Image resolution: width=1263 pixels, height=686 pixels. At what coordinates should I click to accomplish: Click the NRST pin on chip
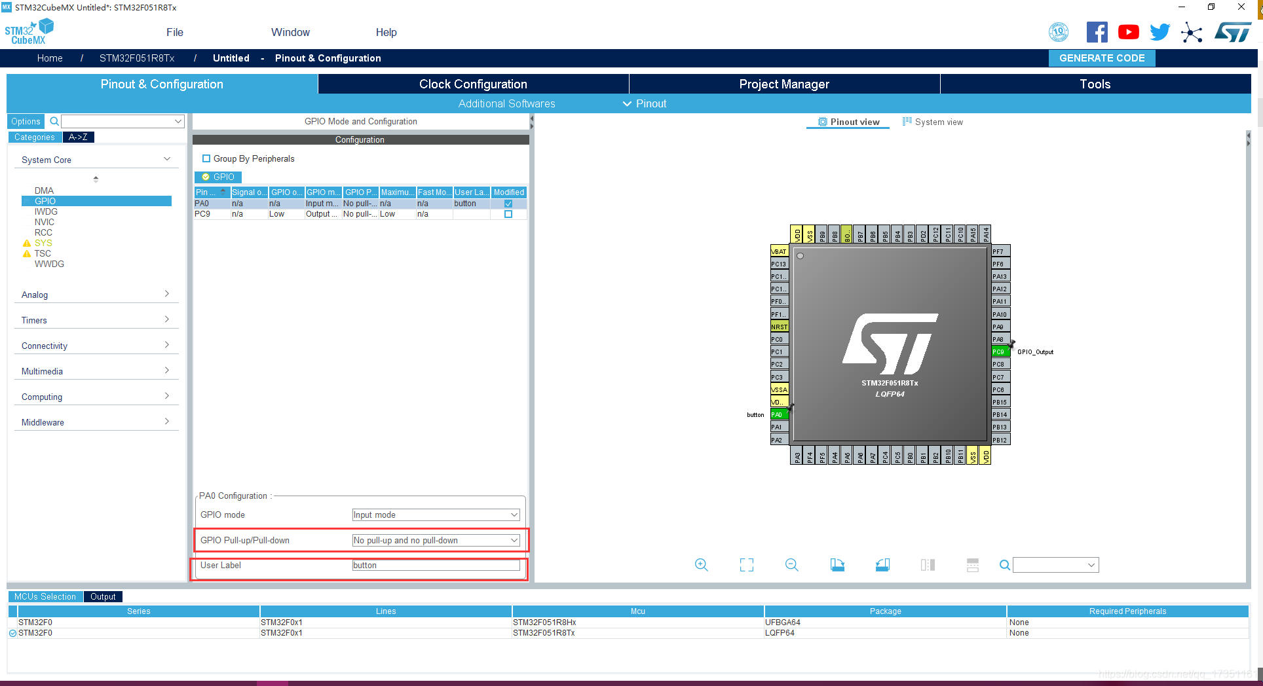[x=780, y=327]
